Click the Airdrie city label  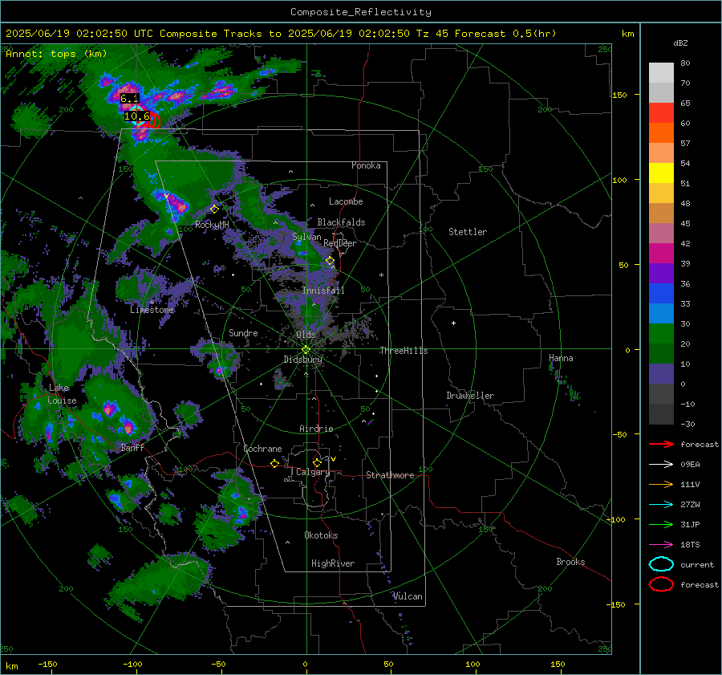[x=316, y=429]
